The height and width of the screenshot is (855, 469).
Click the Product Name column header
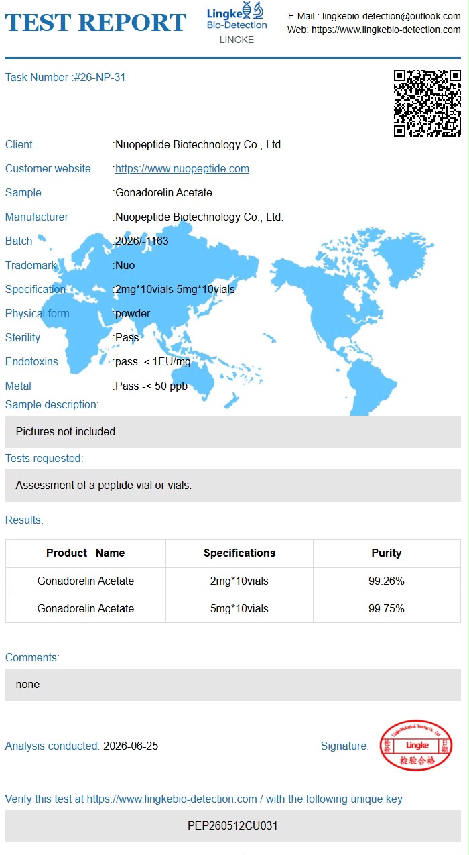click(x=86, y=553)
